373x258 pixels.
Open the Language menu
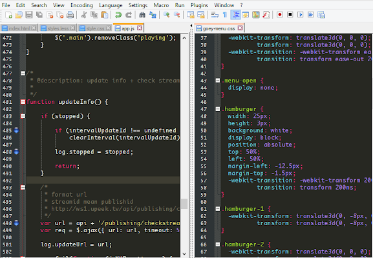[x=111, y=5]
